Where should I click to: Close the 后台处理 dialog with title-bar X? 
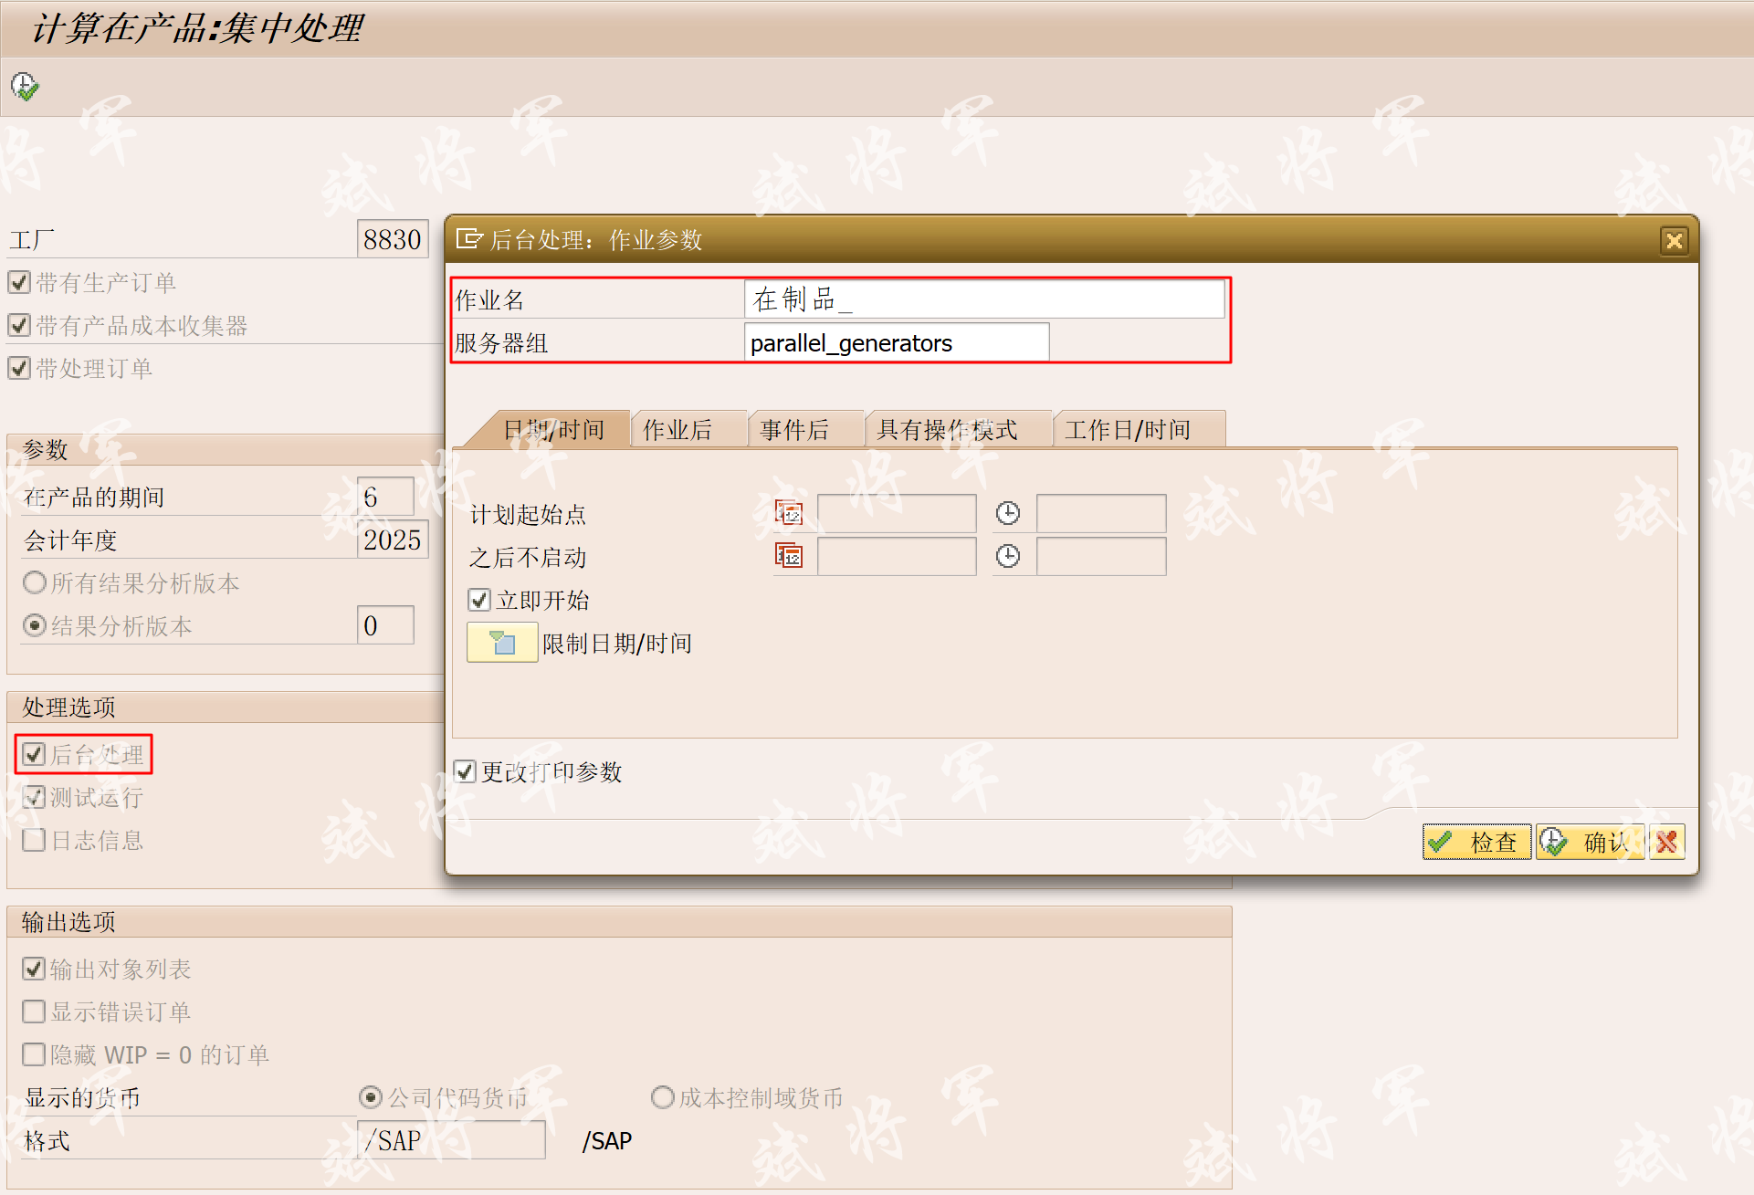[1675, 240]
